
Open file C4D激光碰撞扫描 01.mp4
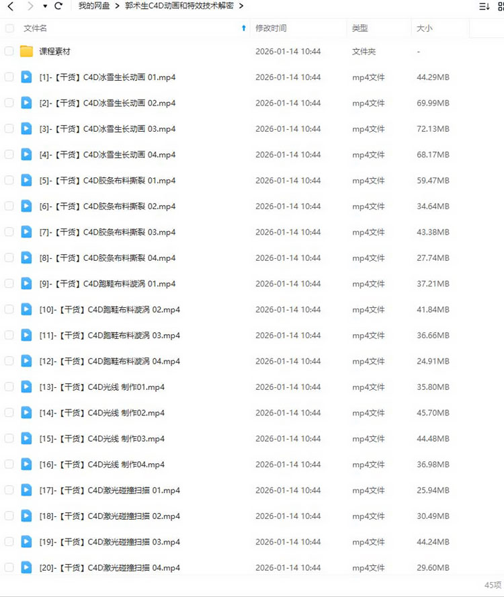pos(110,490)
